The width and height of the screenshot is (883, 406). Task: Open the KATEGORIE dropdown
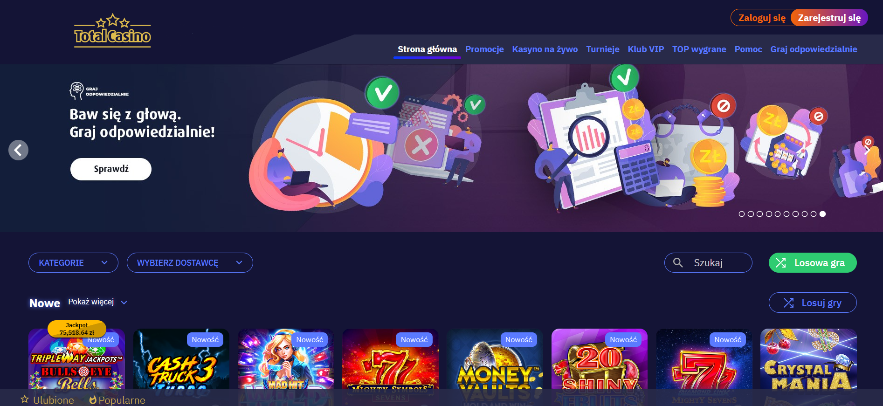[x=73, y=263]
